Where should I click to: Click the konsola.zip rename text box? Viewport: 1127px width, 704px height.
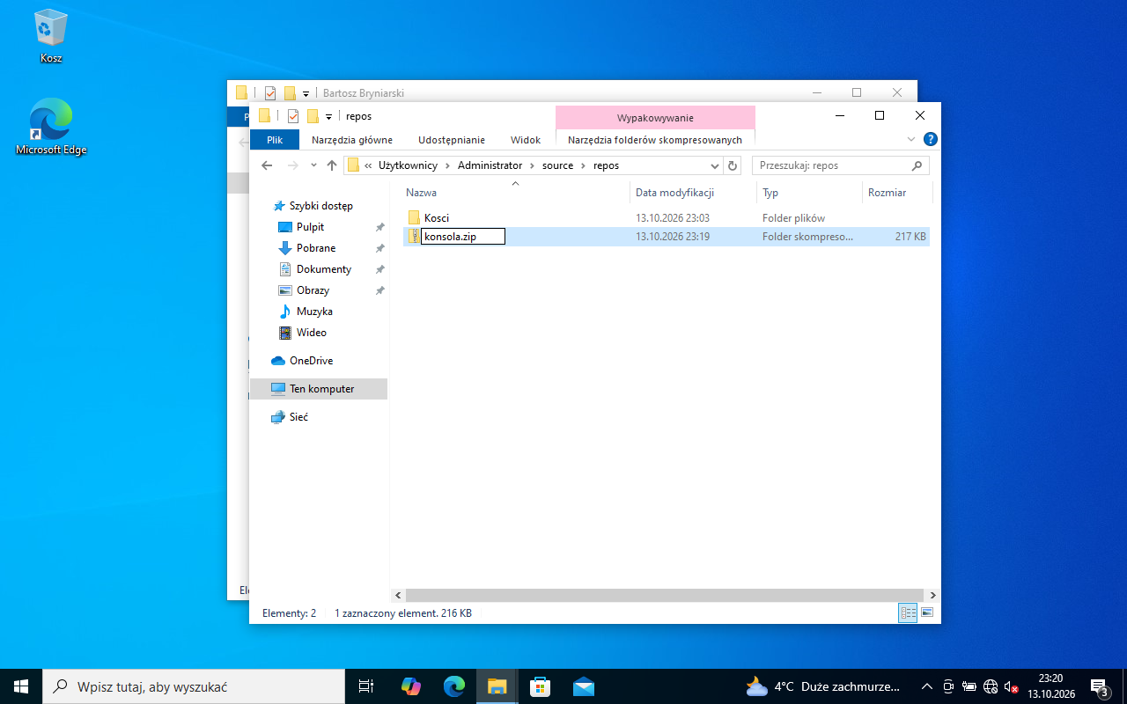point(463,237)
